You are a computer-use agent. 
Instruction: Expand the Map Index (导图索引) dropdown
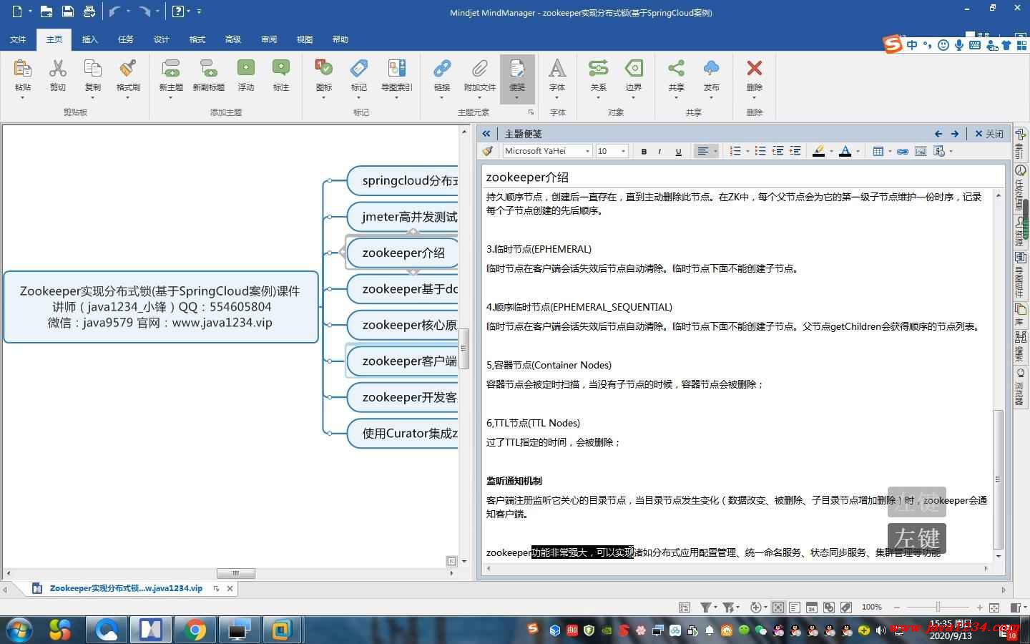[x=396, y=98]
